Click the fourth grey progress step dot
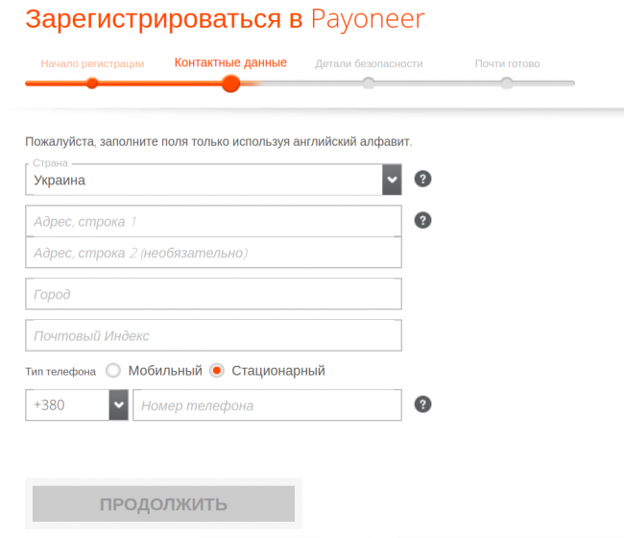The height and width of the screenshot is (538, 624). [507, 84]
